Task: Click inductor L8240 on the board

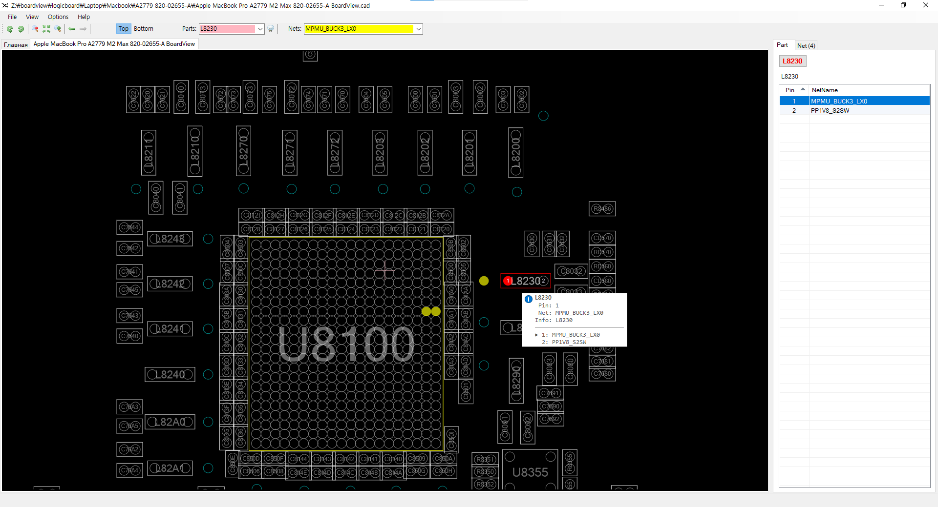Action: coord(170,374)
